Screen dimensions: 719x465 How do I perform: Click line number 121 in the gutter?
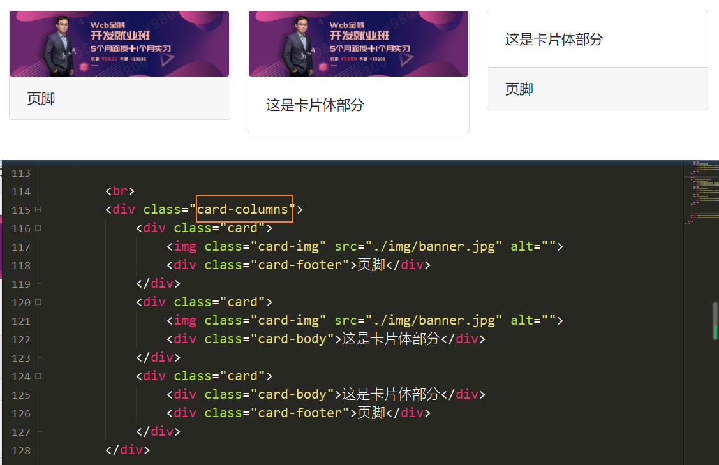21,321
